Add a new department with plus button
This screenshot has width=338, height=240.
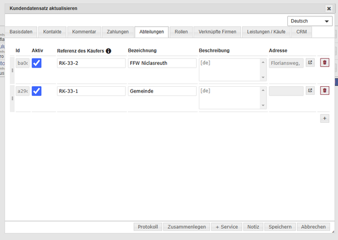324,118
